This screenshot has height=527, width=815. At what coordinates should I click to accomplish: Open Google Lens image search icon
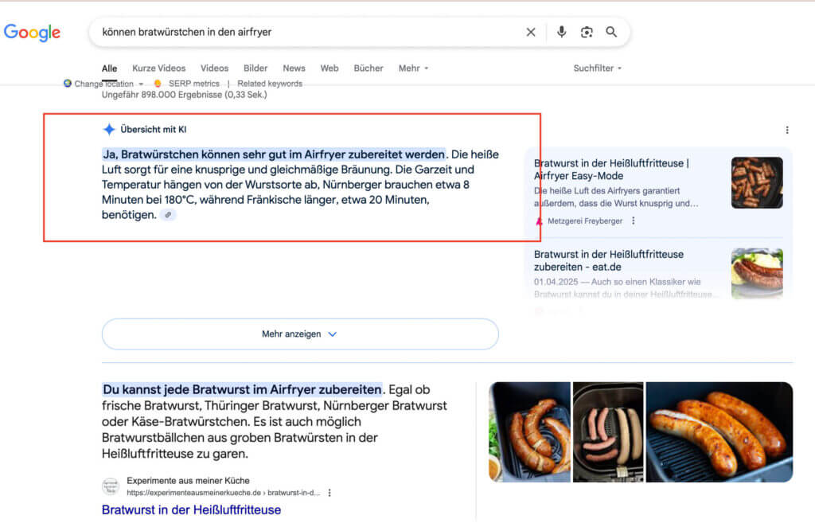tap(587, 32)
